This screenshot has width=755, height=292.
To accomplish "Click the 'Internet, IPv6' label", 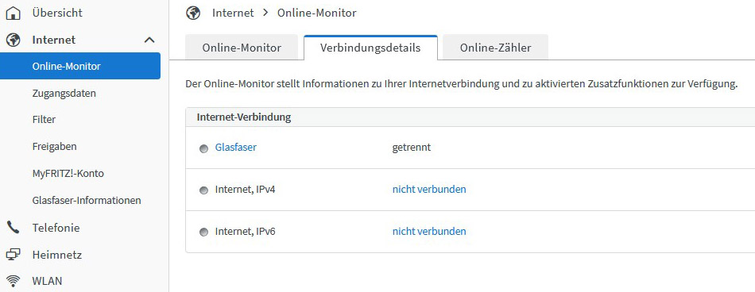I will (245, 232).
